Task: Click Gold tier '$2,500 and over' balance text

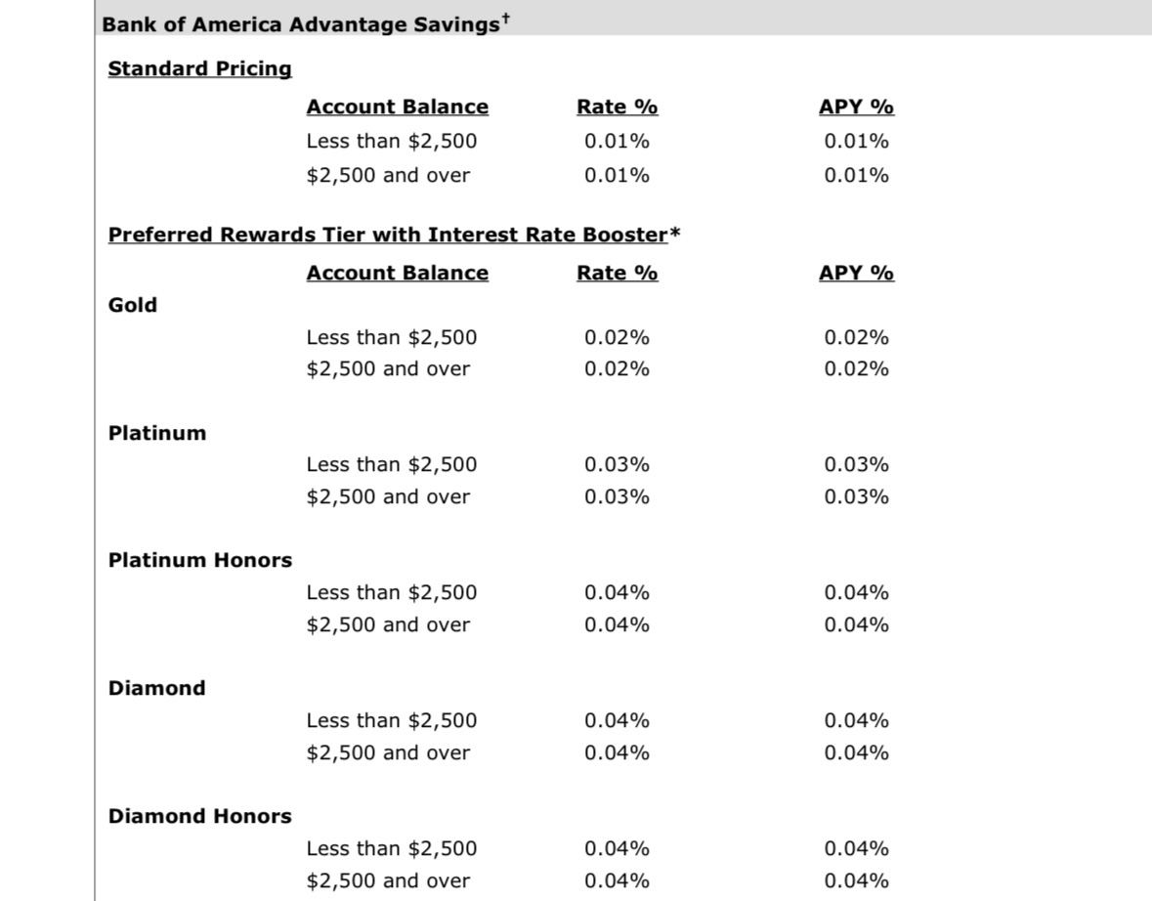Action: point(388,368)
